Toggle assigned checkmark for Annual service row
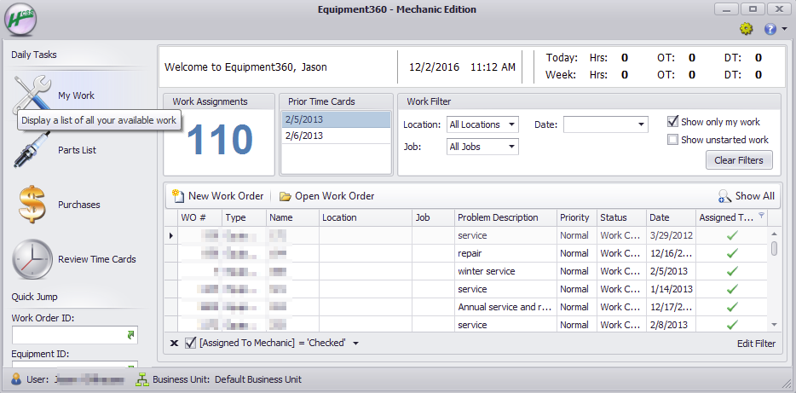Screen dimensions: 796x393 pyautogui.click(x=731, y=307)
